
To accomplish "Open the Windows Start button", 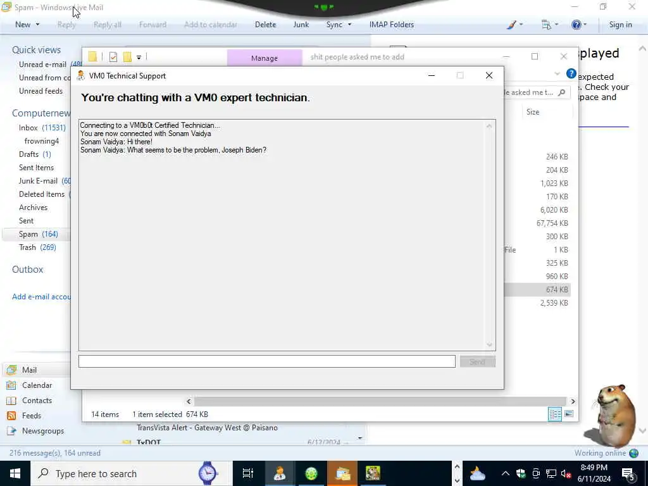I will click(15, 473).
